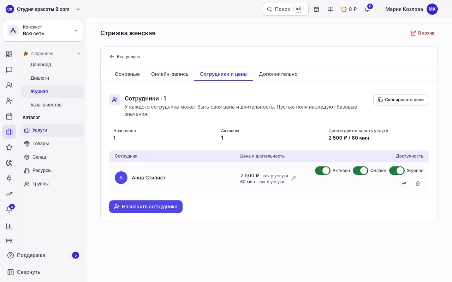This screenshot has height=282, width=452.
Task: Click the chat bubble icon in the left rail
Action: point(9,70)
